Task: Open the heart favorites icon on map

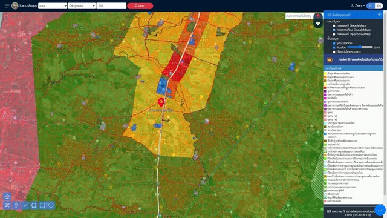Action: tap(318, 24)
